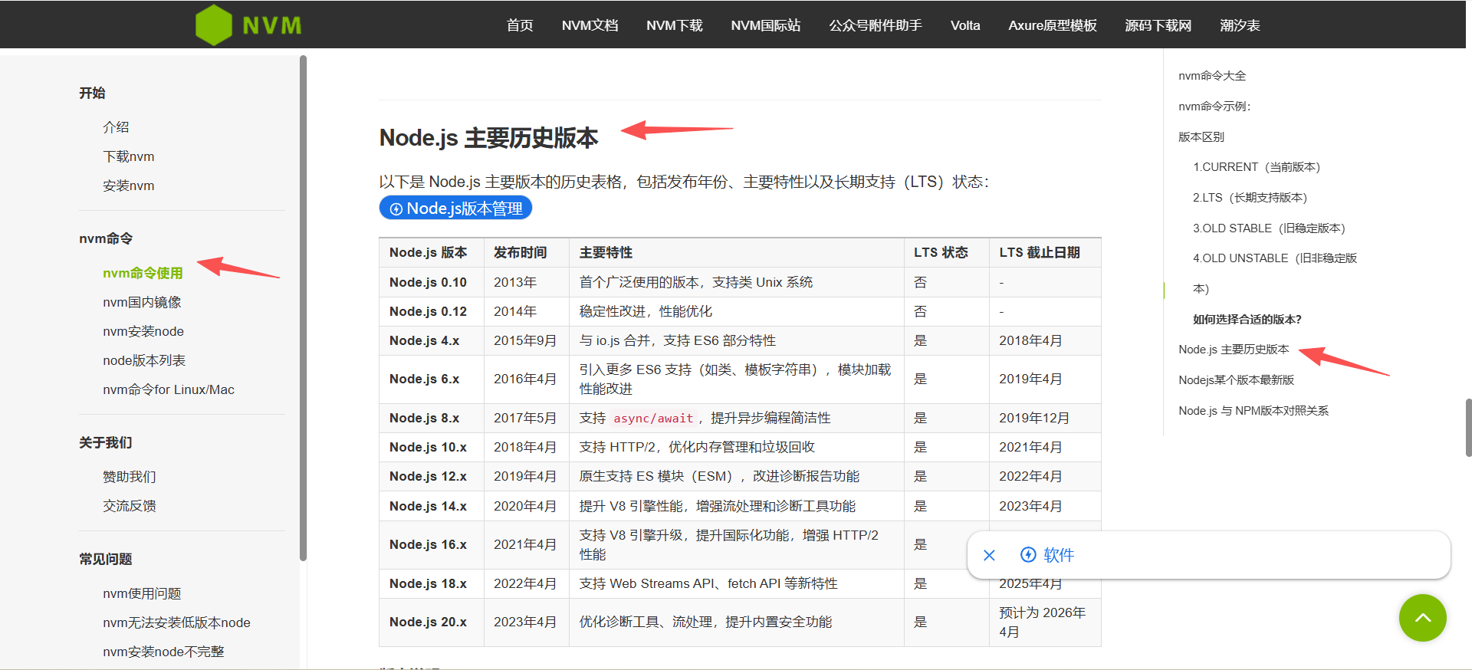This screenshot has width=1472, height=670.
Task: Click the Node.js 14.x table cell
Action: coord(431,506)
